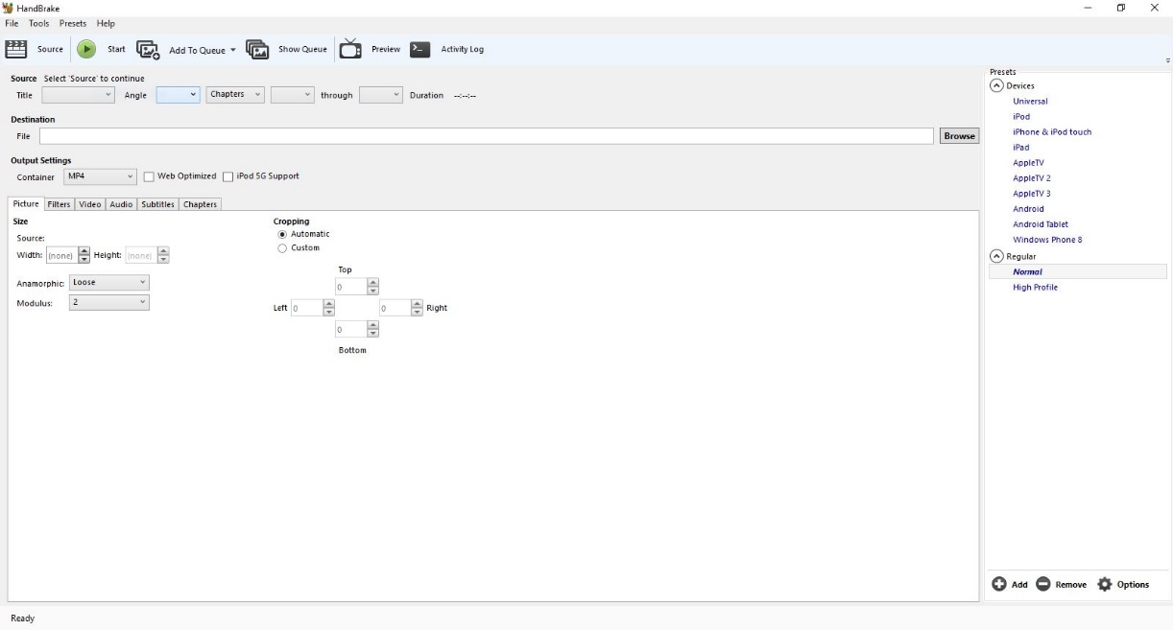
Task: Click the Left crop value field
Action: 306,308
